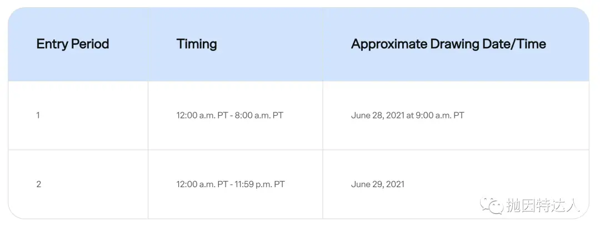Screen dimensions: 600x232
Task: Click the 抛因特达人 watermark text
Action: [x=544, y=205]
